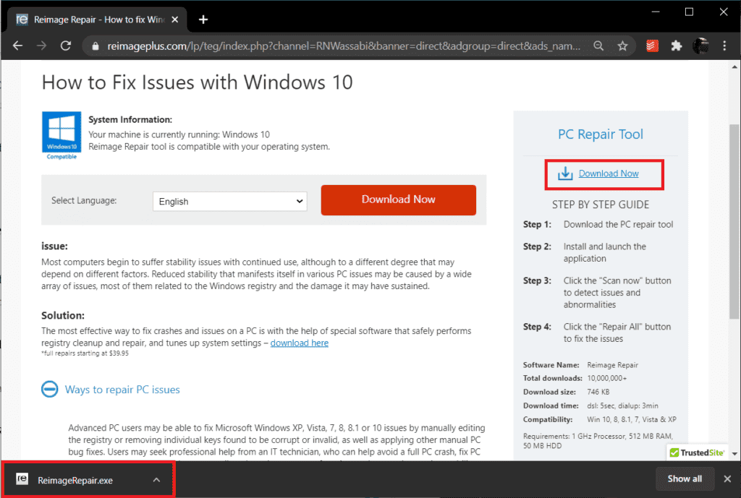741x498 pixels.
Task: Click the scrollbar up arrow
Action: tap(734, 67)
